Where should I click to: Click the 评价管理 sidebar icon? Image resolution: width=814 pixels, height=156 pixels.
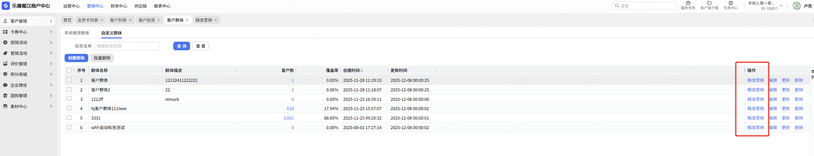pos(5,64)
